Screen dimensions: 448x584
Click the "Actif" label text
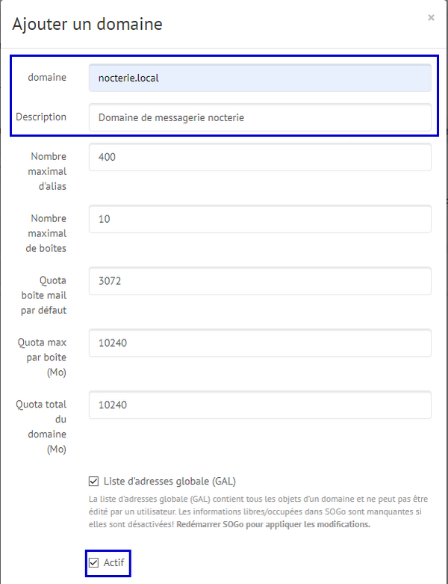113,562
